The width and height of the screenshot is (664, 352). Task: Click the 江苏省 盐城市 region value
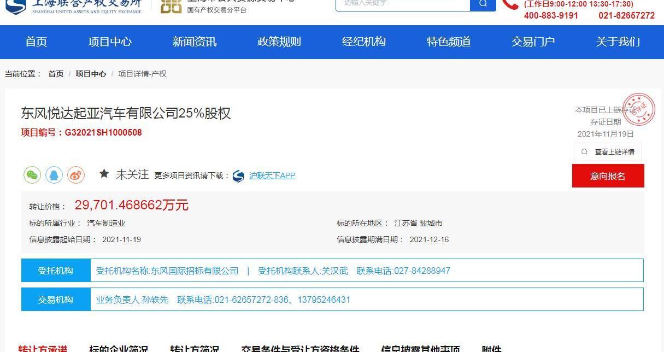coord(419,223)
